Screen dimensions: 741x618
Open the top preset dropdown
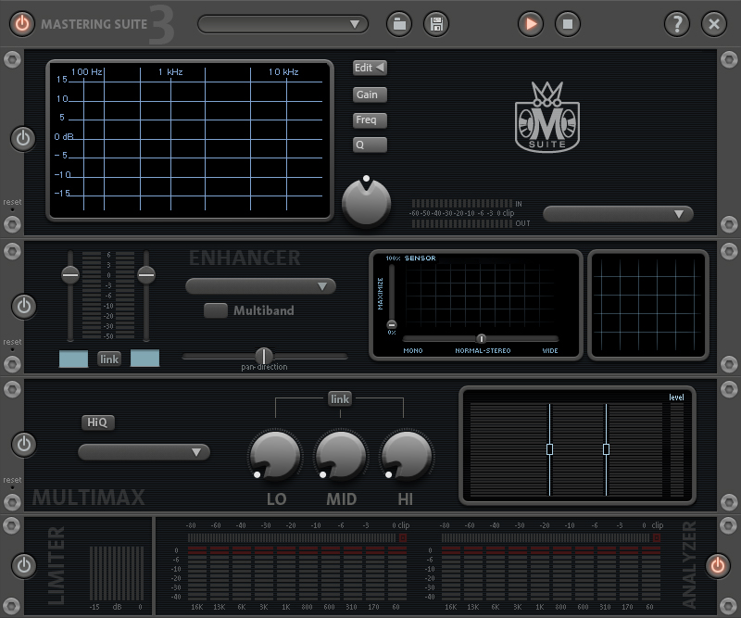(283, 24)
